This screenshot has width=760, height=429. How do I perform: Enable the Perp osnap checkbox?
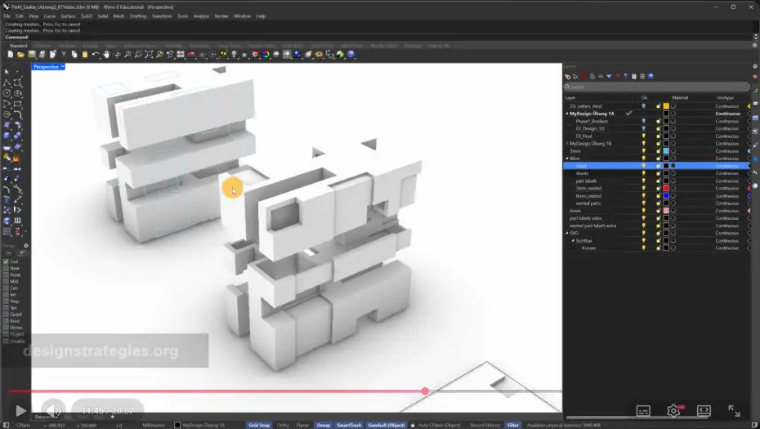7,301
